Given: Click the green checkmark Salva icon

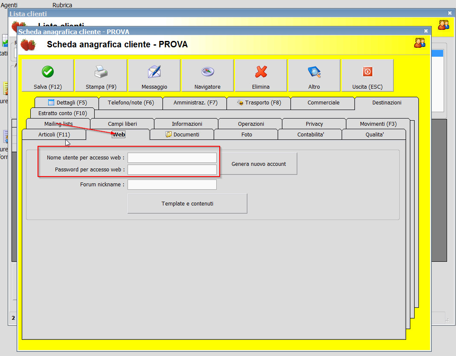Looking at the screenshot, I should coord(48,72).
